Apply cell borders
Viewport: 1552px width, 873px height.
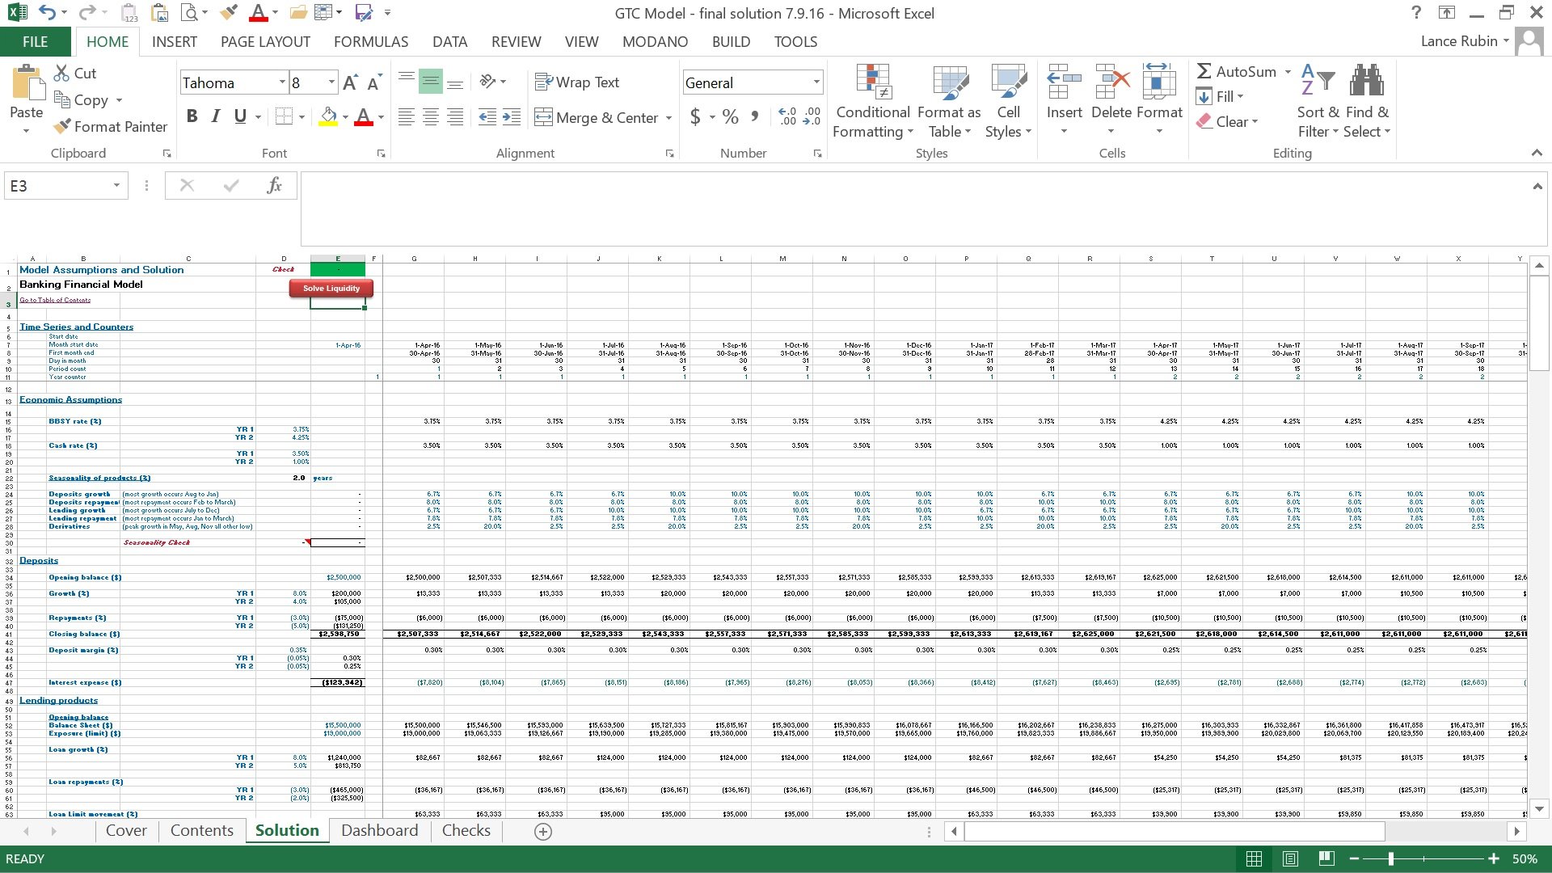point(284,116)
